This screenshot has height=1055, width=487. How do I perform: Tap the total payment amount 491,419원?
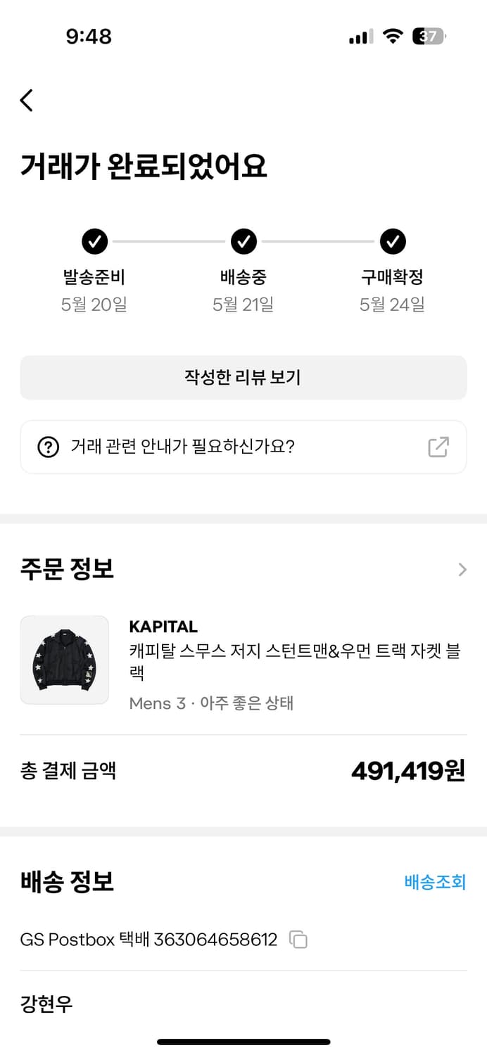tap(407, 770)
